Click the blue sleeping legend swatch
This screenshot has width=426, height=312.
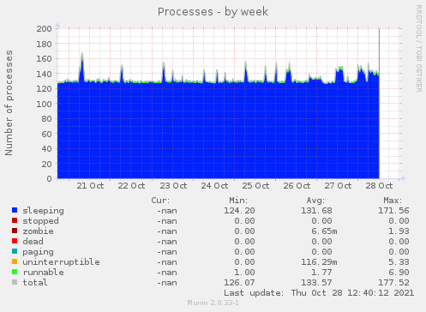(15, 210)
